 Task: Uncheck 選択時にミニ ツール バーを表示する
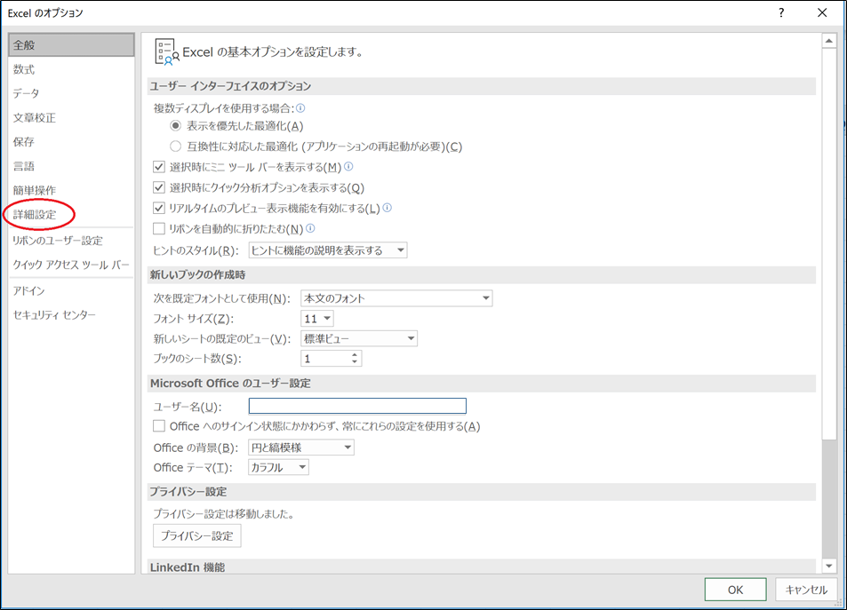(159, 167)
